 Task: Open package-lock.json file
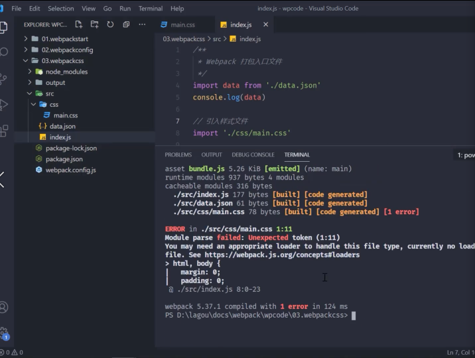71,148
